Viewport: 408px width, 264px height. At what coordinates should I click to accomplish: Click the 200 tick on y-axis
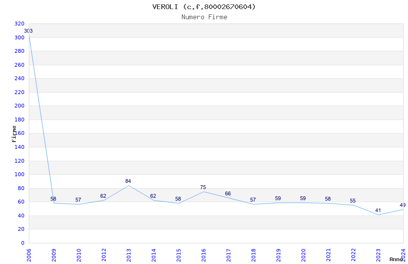pos(19,106)
